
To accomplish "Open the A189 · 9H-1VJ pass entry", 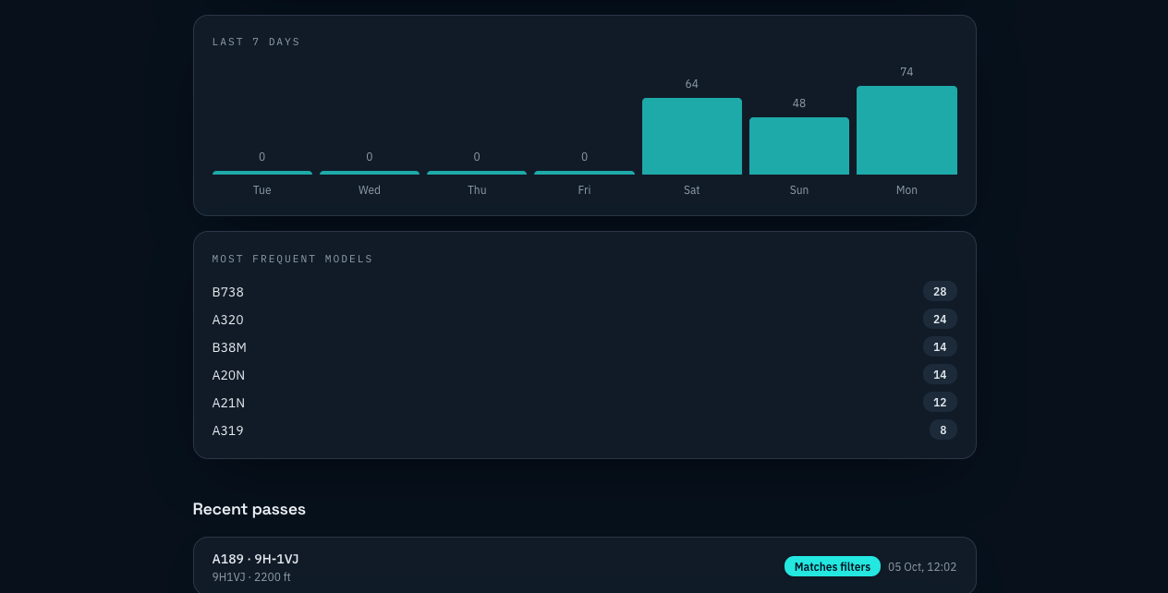I will tap(585, 565).
